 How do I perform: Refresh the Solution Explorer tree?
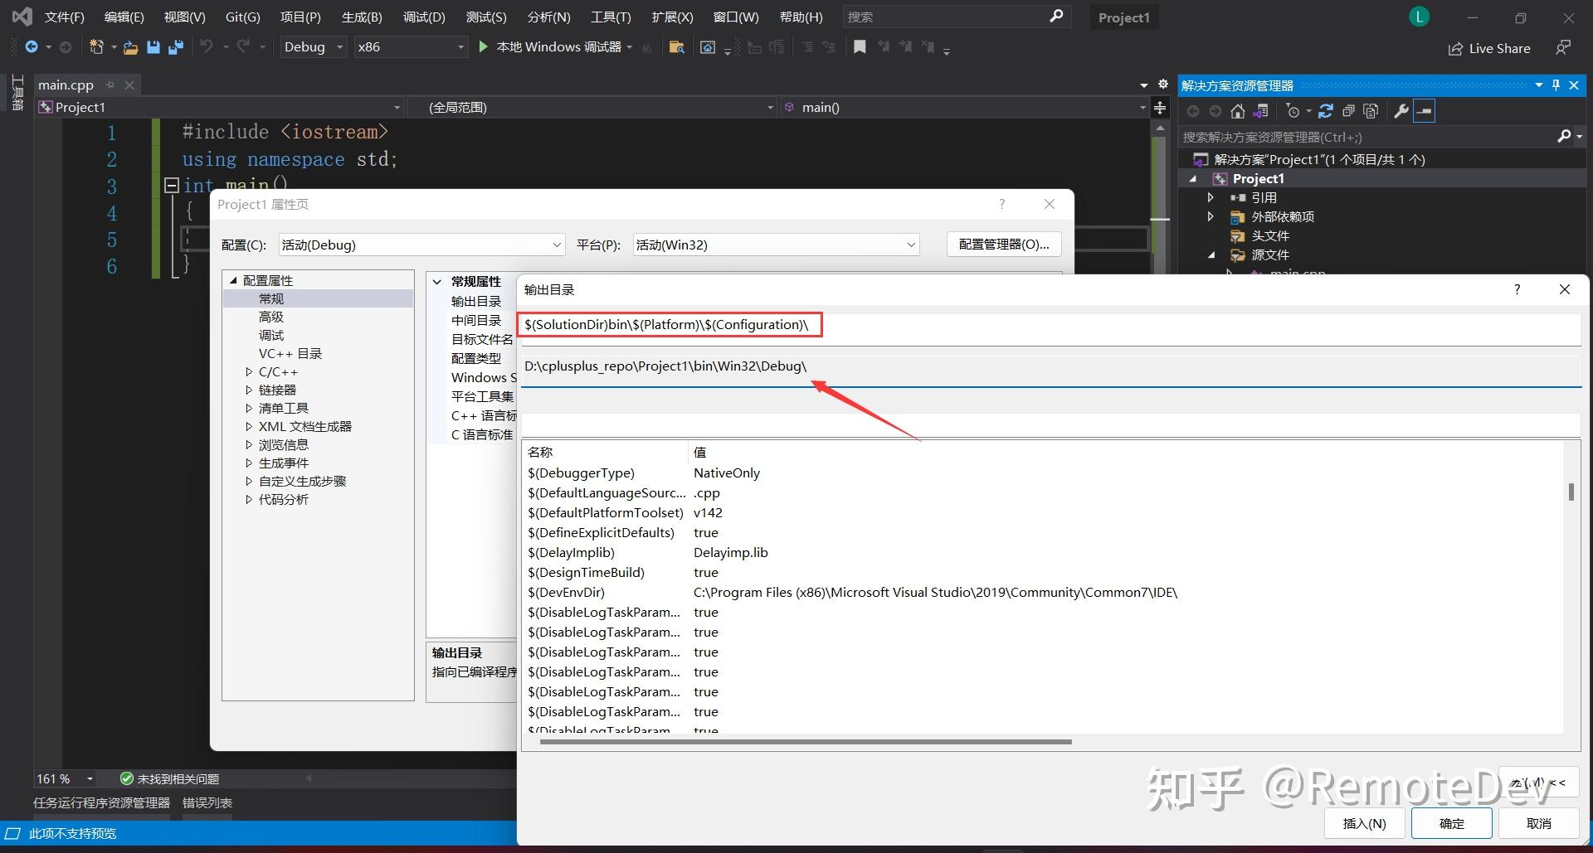tap(1326, 110)
